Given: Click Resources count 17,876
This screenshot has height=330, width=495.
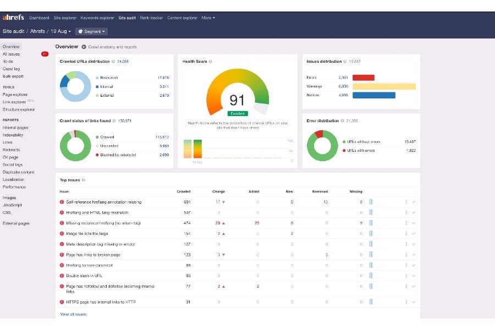Looking at the screenshot, I should point(163,78).
